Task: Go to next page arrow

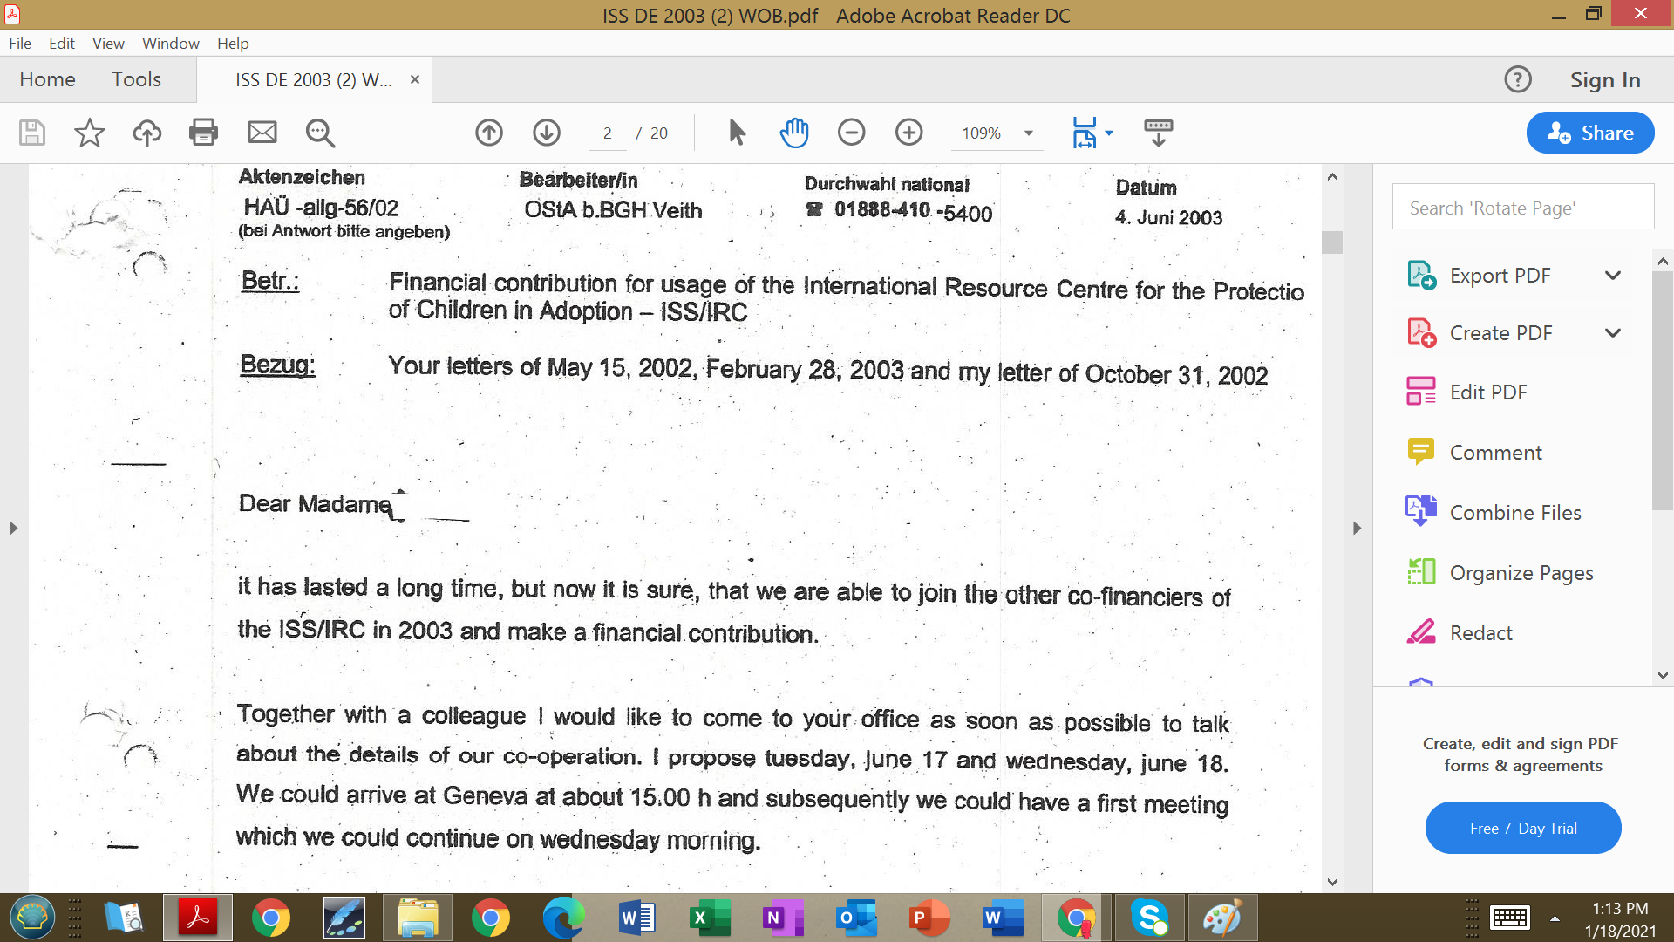Action: pyautogui.click(x=547, y=133)
